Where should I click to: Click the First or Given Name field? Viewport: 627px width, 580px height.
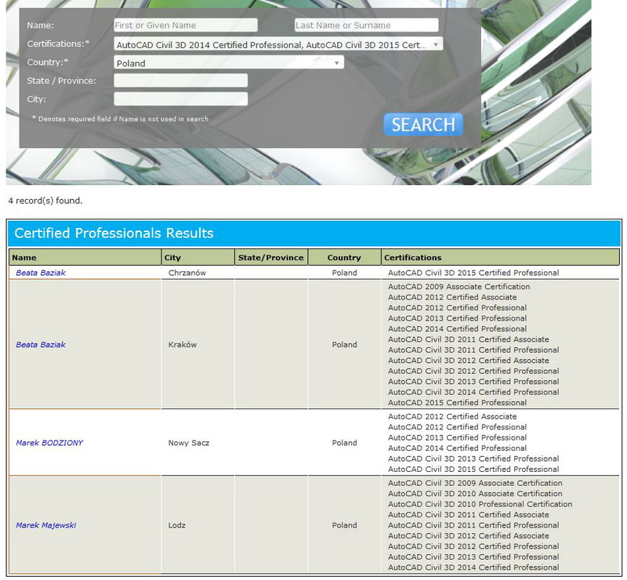186,25
